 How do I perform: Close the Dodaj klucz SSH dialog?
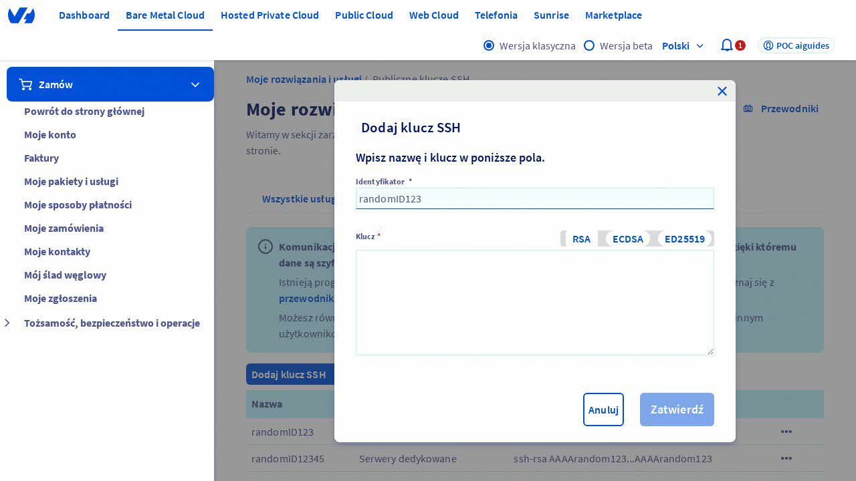[722, 92]
